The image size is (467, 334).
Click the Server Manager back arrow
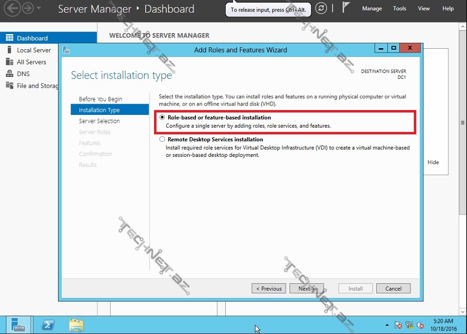(x=12, y=8)
